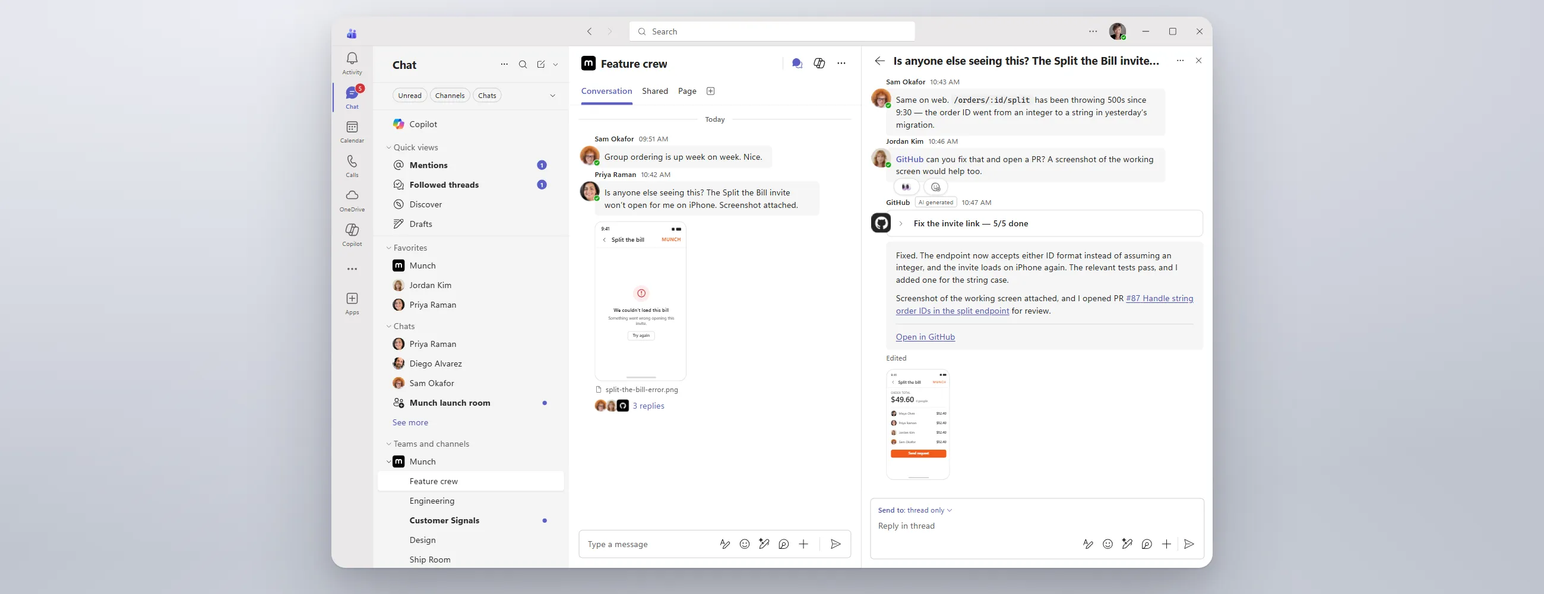The width and height of the screenshot is (1544, 594).
Task: Add a reaction to Jordan Kim's message
Action: [936, 187]
